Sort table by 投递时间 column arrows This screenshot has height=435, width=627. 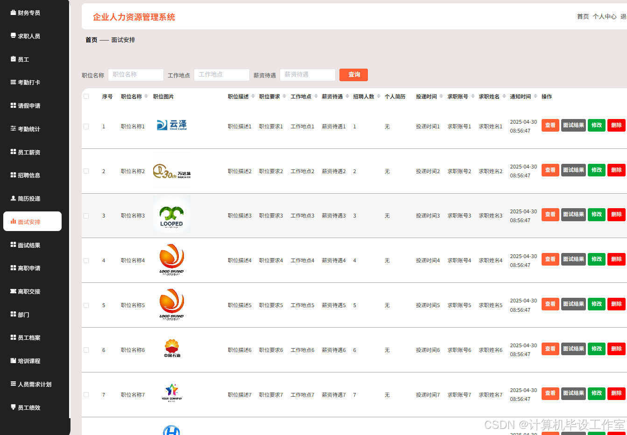pos(441,96)
